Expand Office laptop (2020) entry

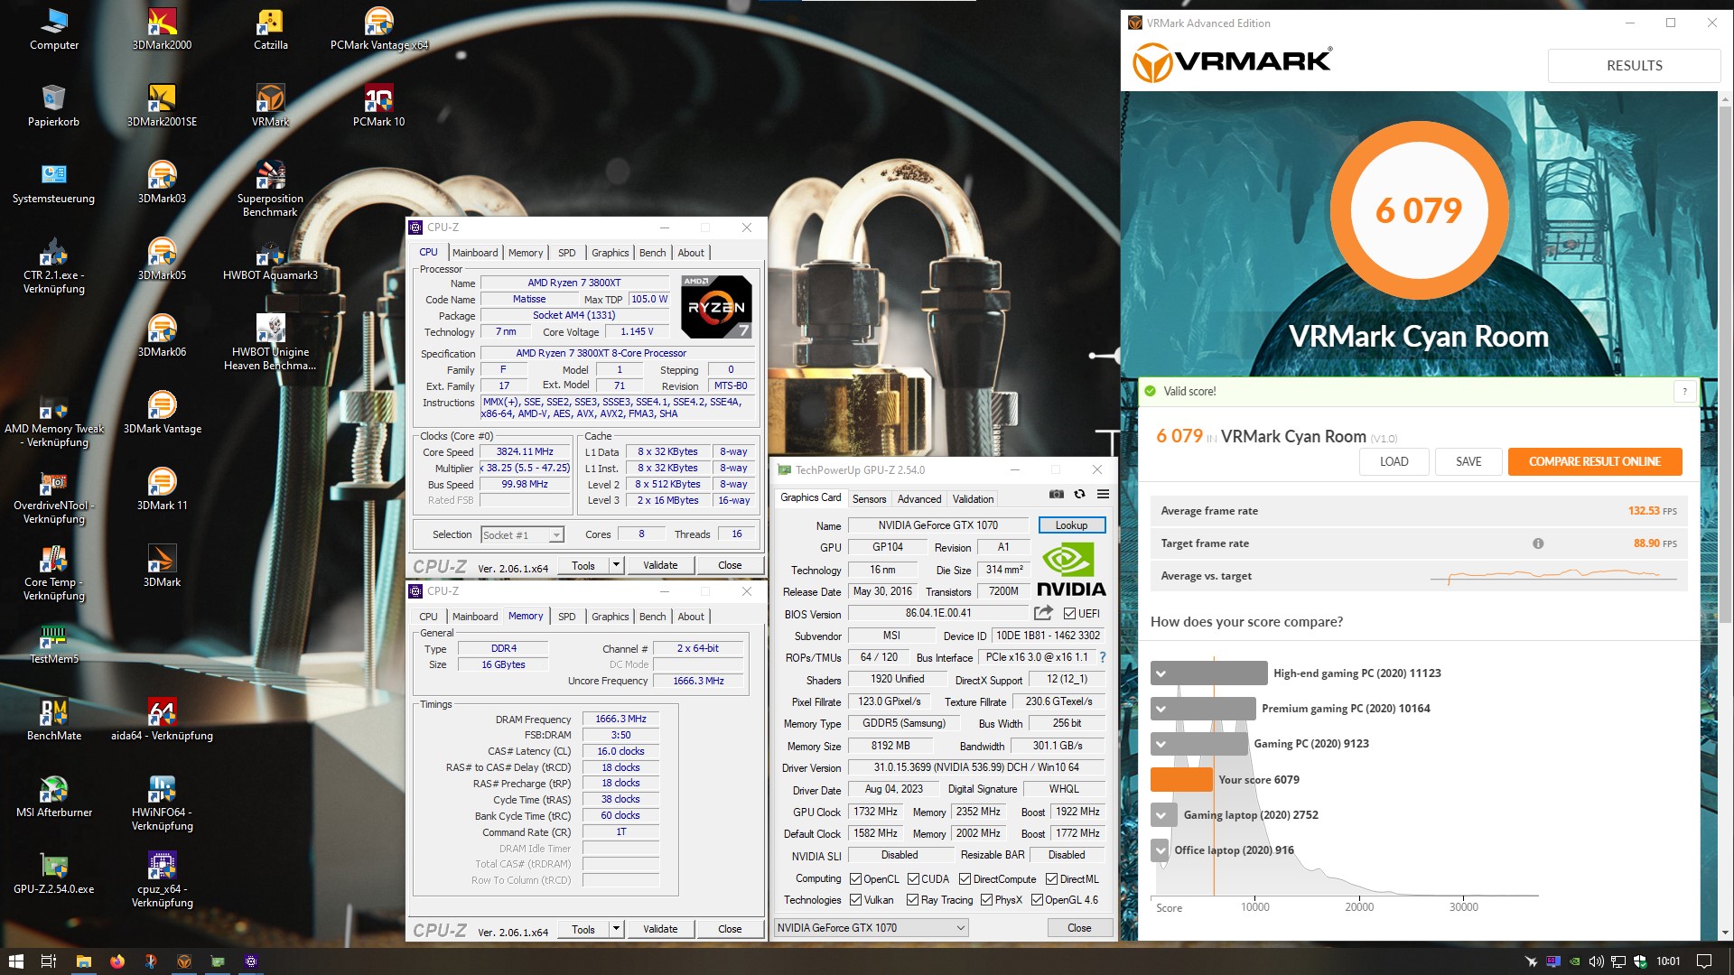click(x=1161, y=850)
